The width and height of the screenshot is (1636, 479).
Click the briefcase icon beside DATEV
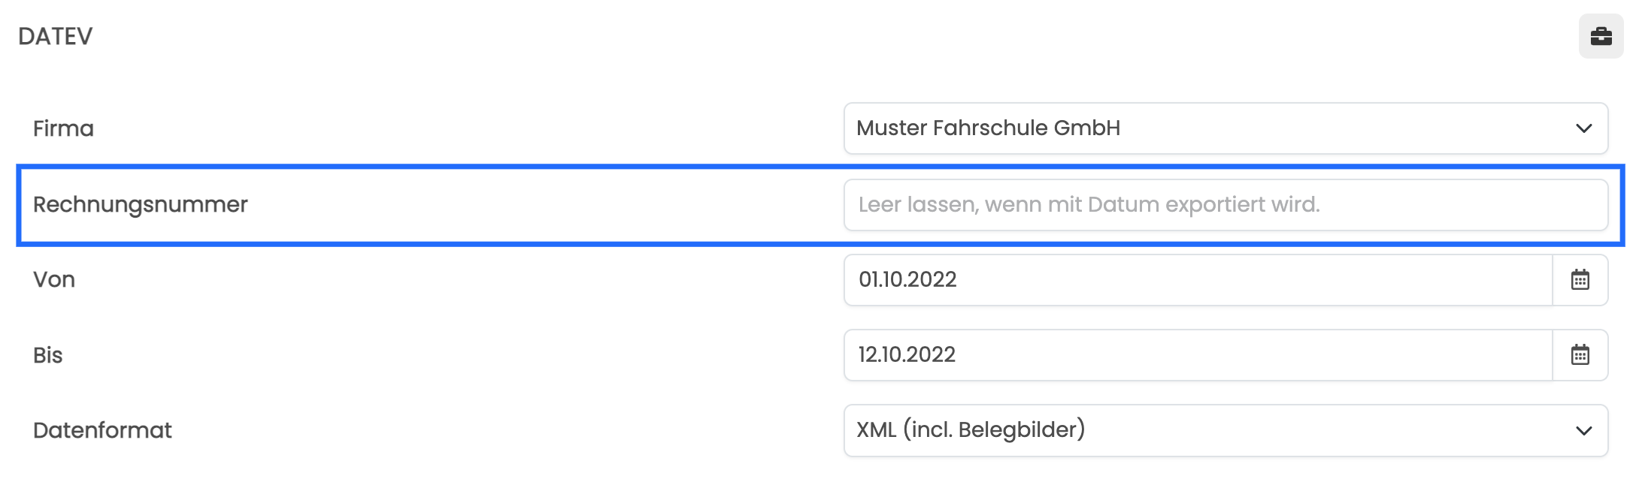pos(1601,36)
